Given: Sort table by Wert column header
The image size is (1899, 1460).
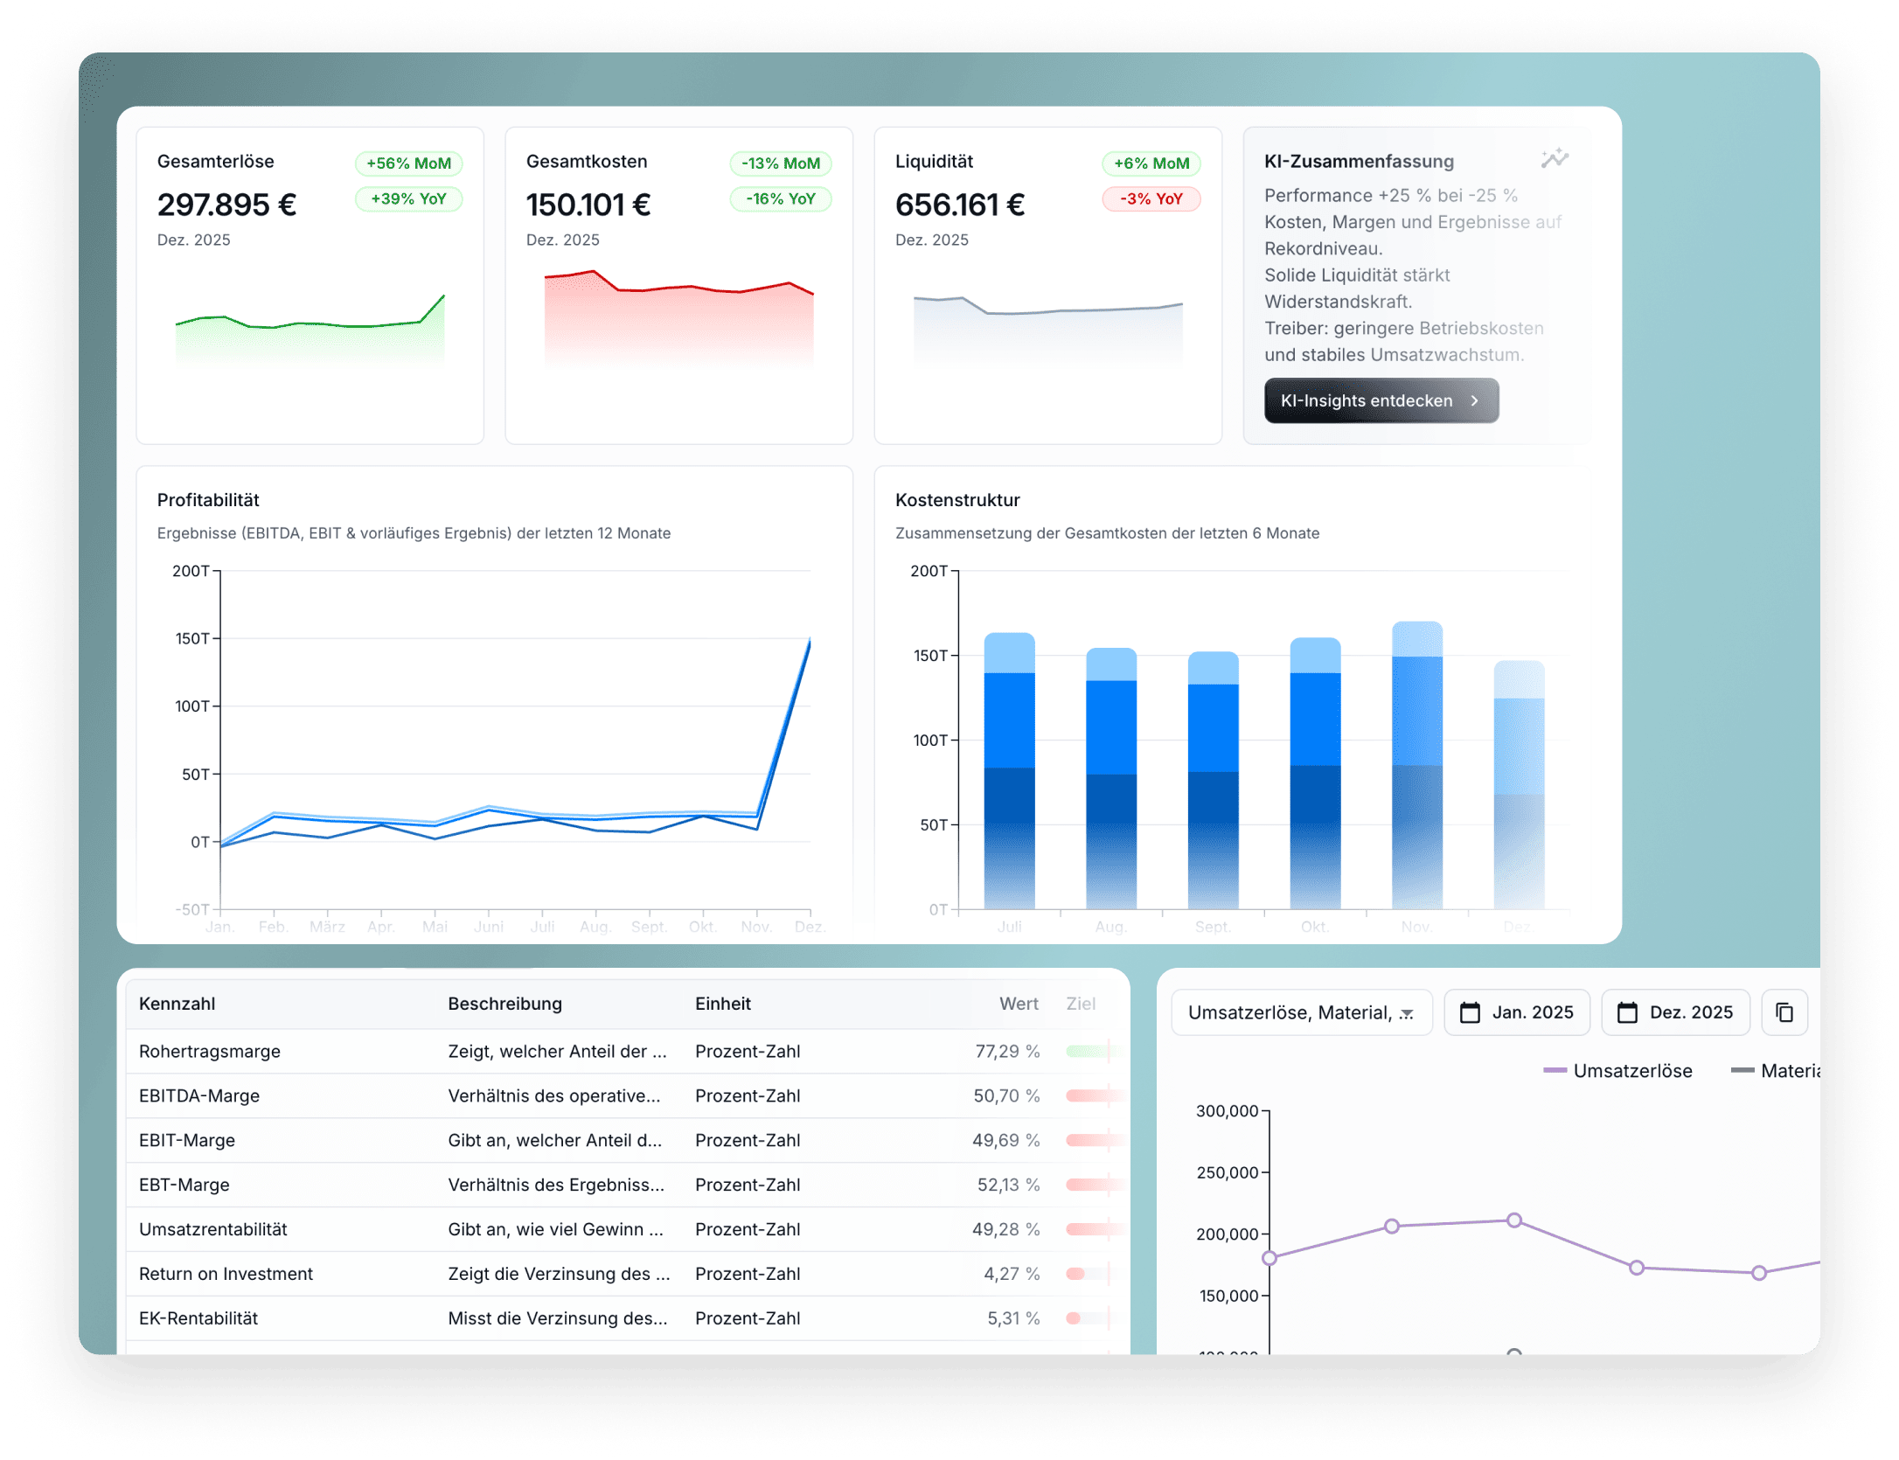Looking at the screenshot, I should [x=1019, y=1004].
